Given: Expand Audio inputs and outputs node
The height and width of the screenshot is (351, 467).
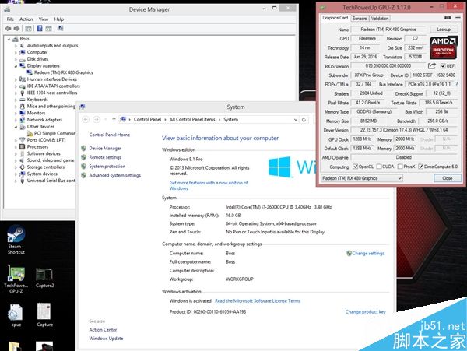Looking at the screenshot, I should (16, 46).
